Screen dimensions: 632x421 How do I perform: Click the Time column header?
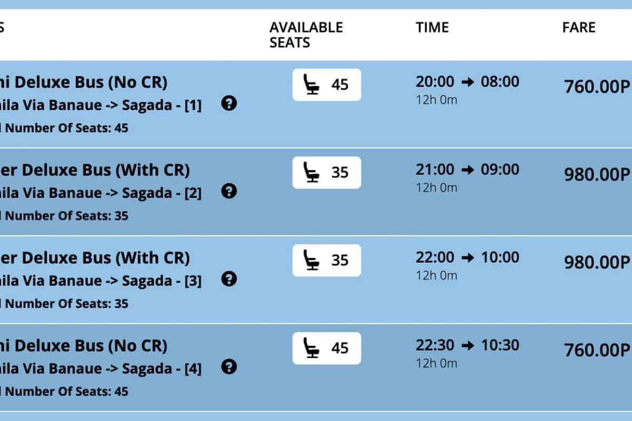432,27
